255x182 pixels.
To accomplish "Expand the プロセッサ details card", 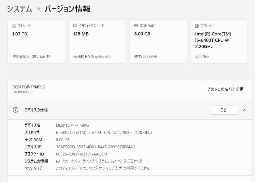I will pos(219,41).
